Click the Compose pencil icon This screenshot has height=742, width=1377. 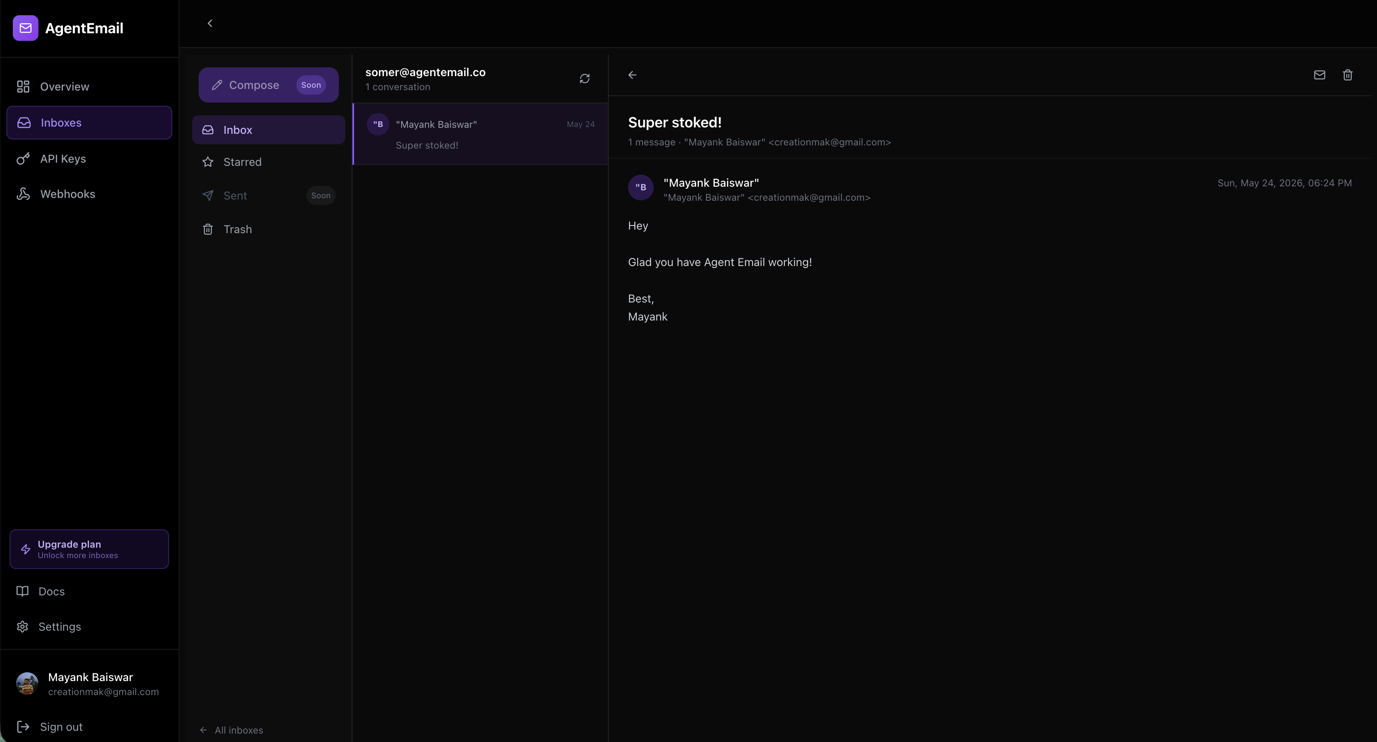(217, 85)
